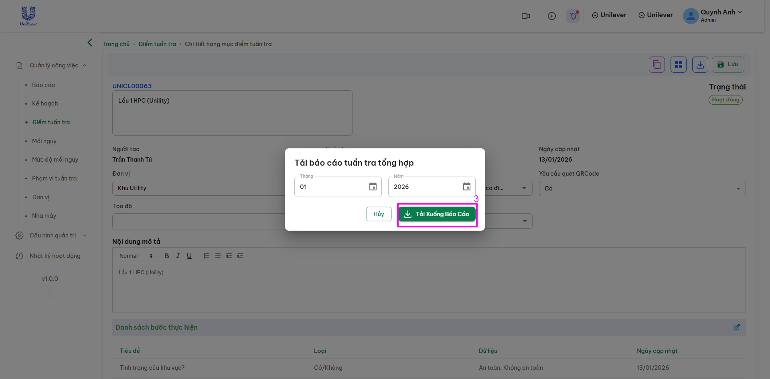Open the notification bell icon

click(x=573, y=16)
